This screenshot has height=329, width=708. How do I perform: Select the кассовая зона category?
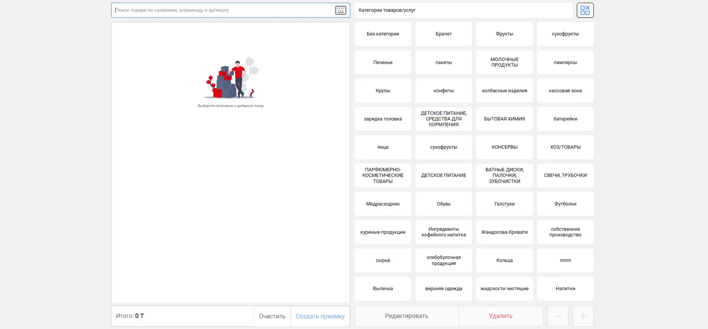point(565,91)
